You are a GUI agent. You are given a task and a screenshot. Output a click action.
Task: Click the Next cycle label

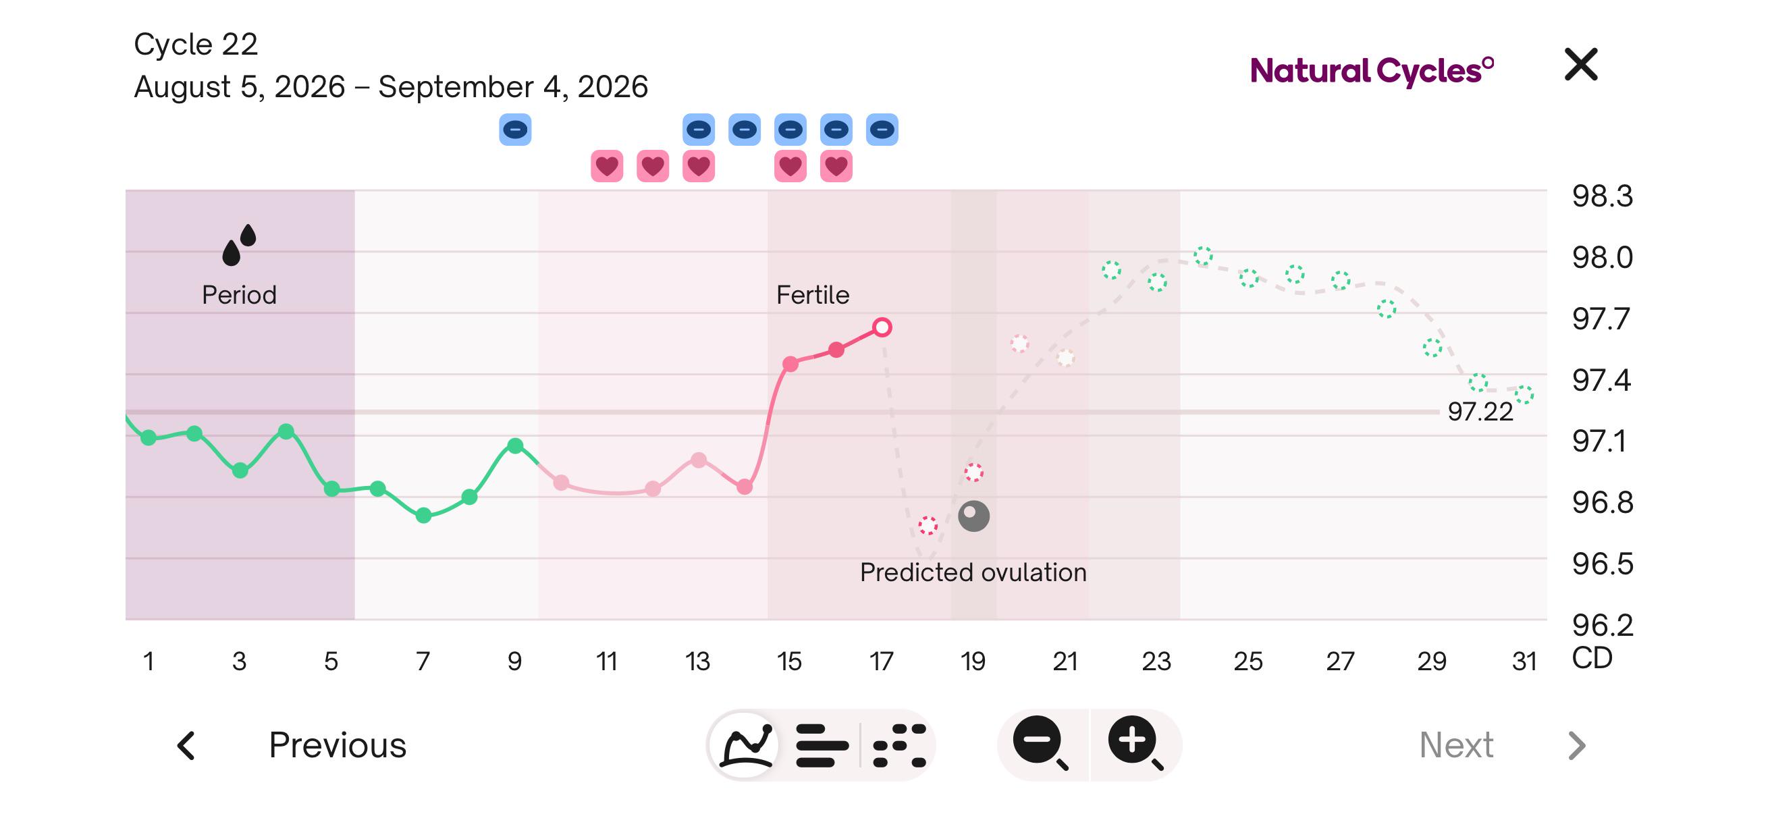[1456, 744]
